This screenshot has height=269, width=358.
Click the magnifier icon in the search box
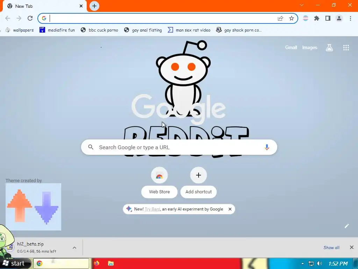pyautogui.click(x=91, y=147)
